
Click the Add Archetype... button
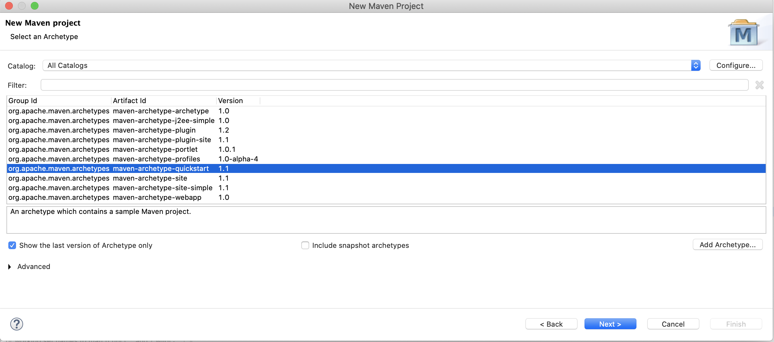point(728,245)
